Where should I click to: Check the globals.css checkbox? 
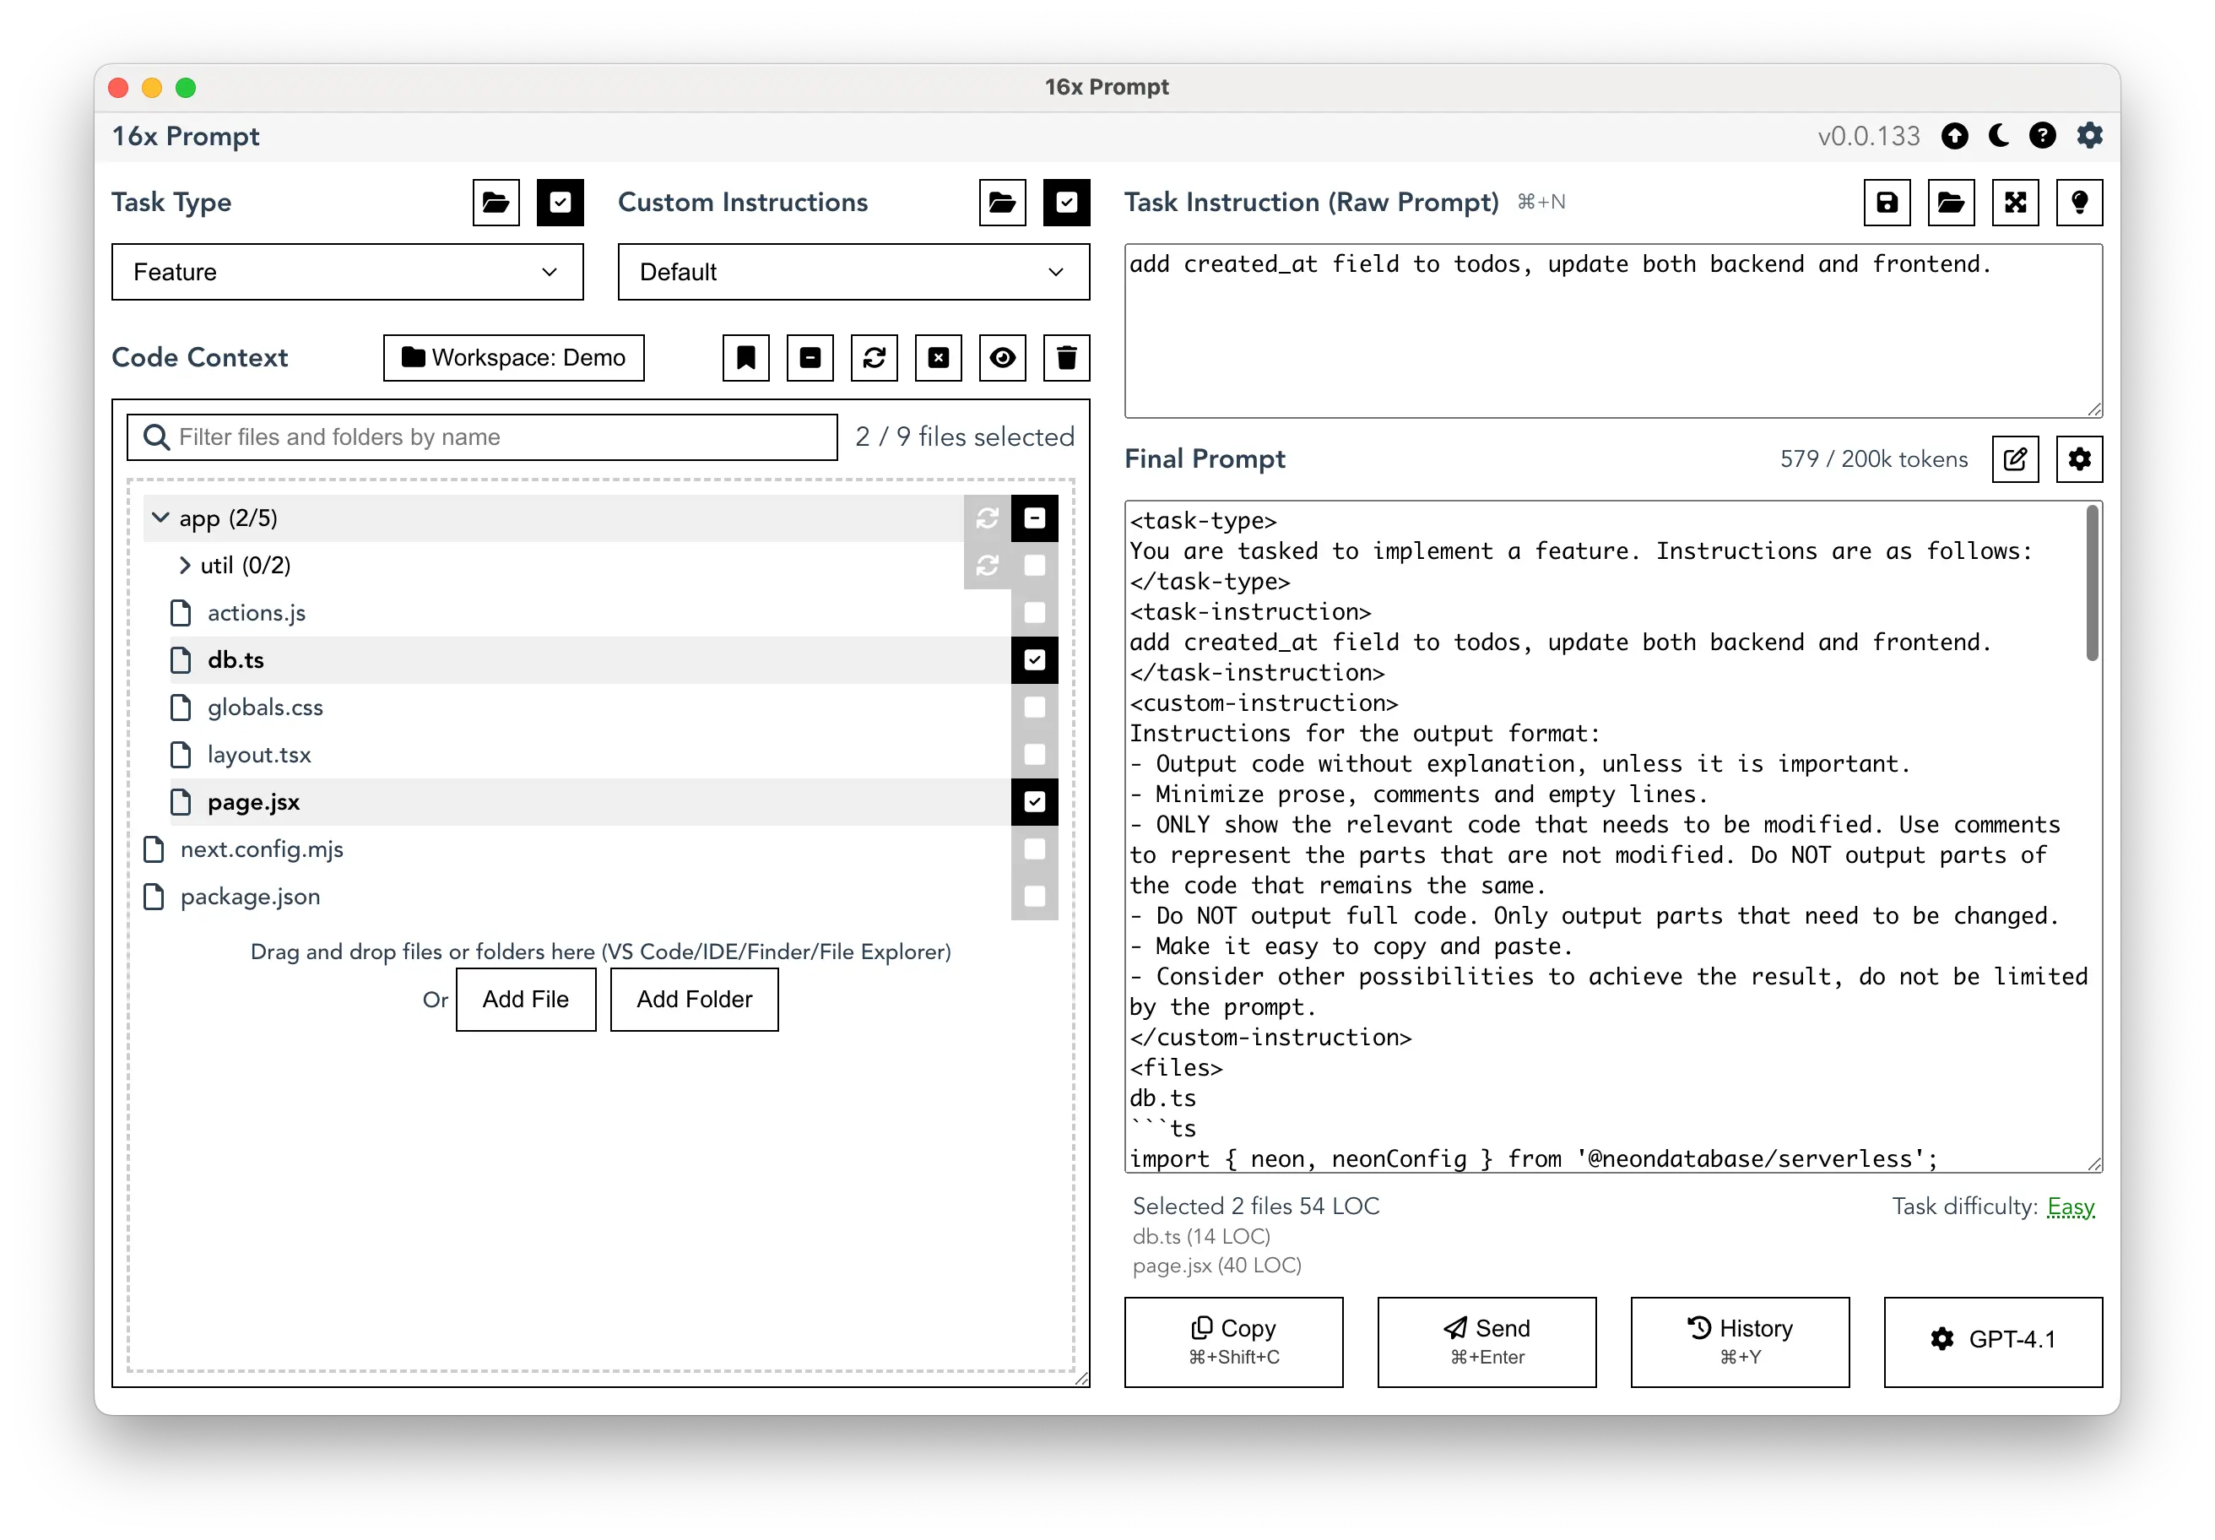[x=1034, y=708]
